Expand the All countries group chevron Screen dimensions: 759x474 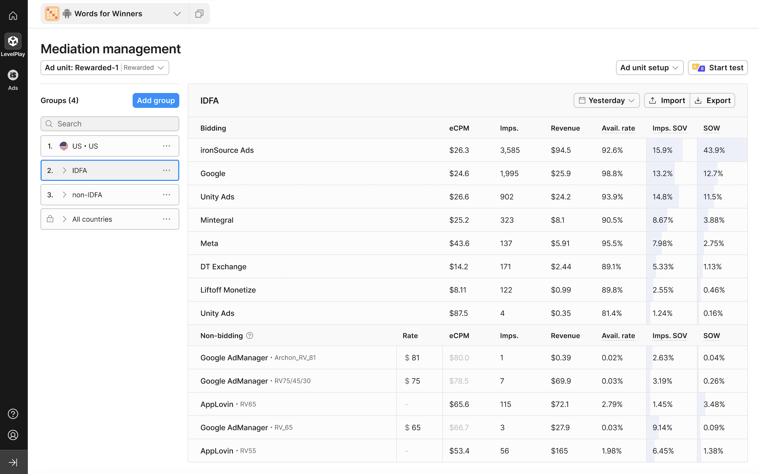tap(64, 219)
